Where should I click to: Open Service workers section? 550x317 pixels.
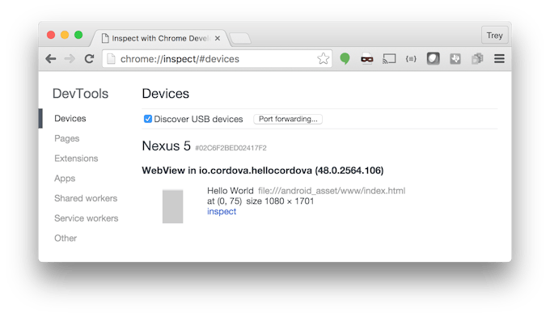pos(87,218)
